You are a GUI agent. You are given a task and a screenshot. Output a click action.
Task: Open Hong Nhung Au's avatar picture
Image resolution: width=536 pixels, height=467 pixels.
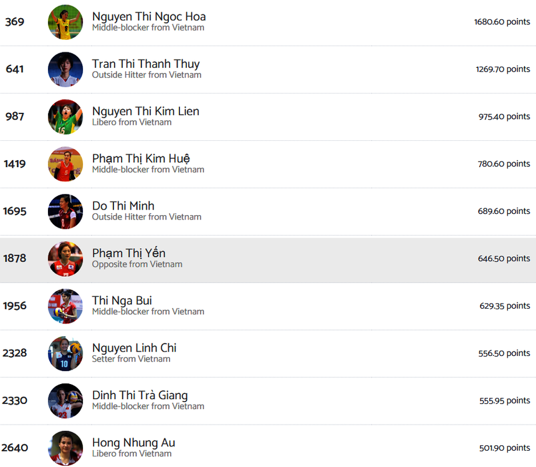click(x=65, y=448)
